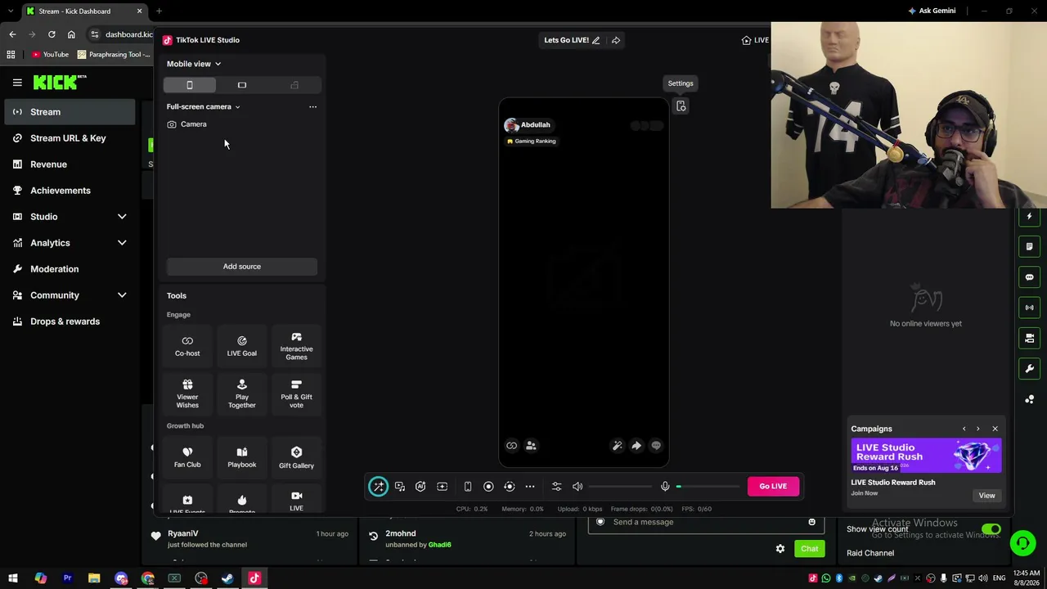Expand the Community section in Kick
This screenshot has width=1047, height=589.
pos(70,295)
